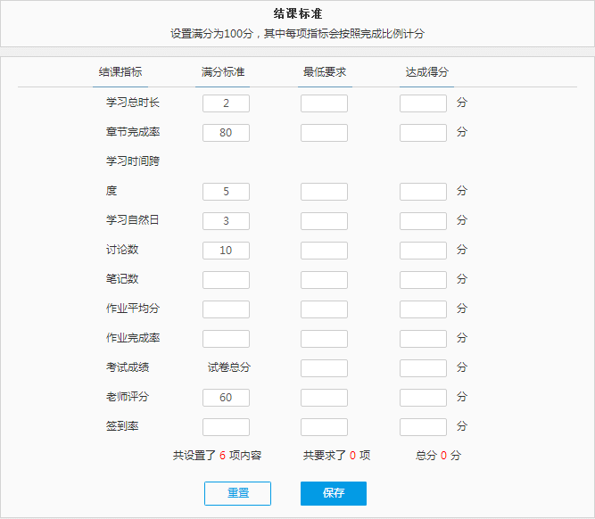This screenshot has width=595, height=519.
Task: Select 最低要求 field for 考试成绩
Action: [x=324, y=368]
